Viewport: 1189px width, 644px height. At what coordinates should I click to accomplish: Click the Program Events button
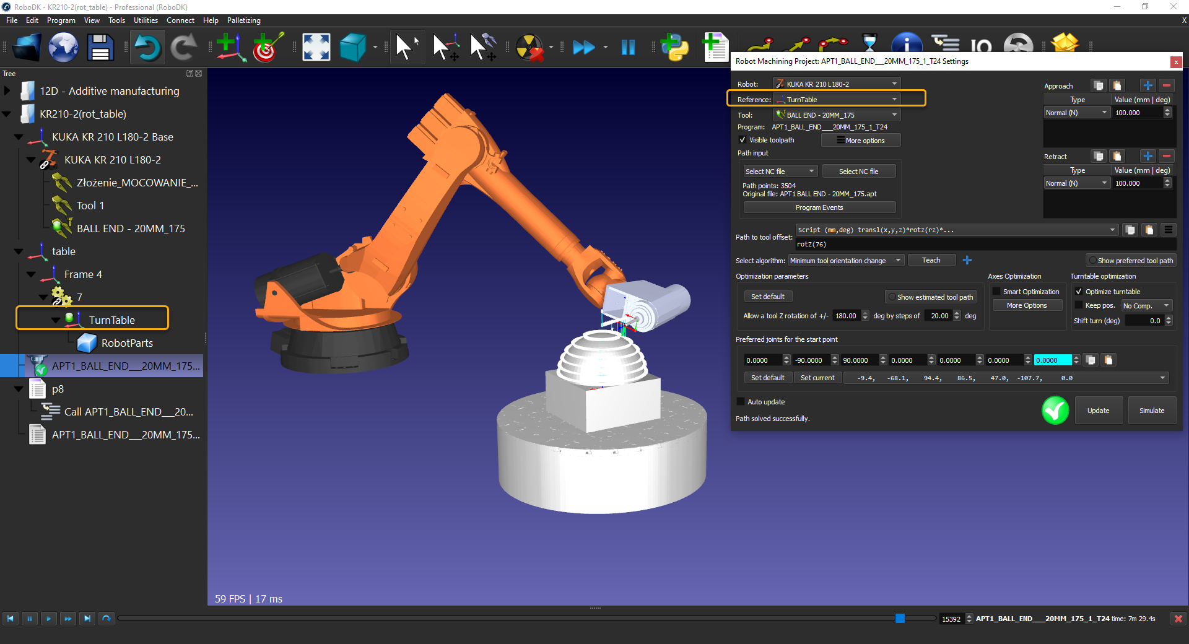pos(819,207)
